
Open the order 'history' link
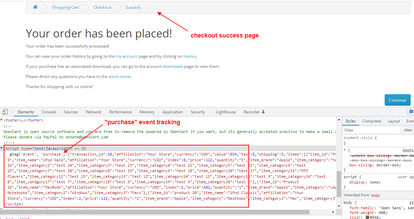[190, 56]
